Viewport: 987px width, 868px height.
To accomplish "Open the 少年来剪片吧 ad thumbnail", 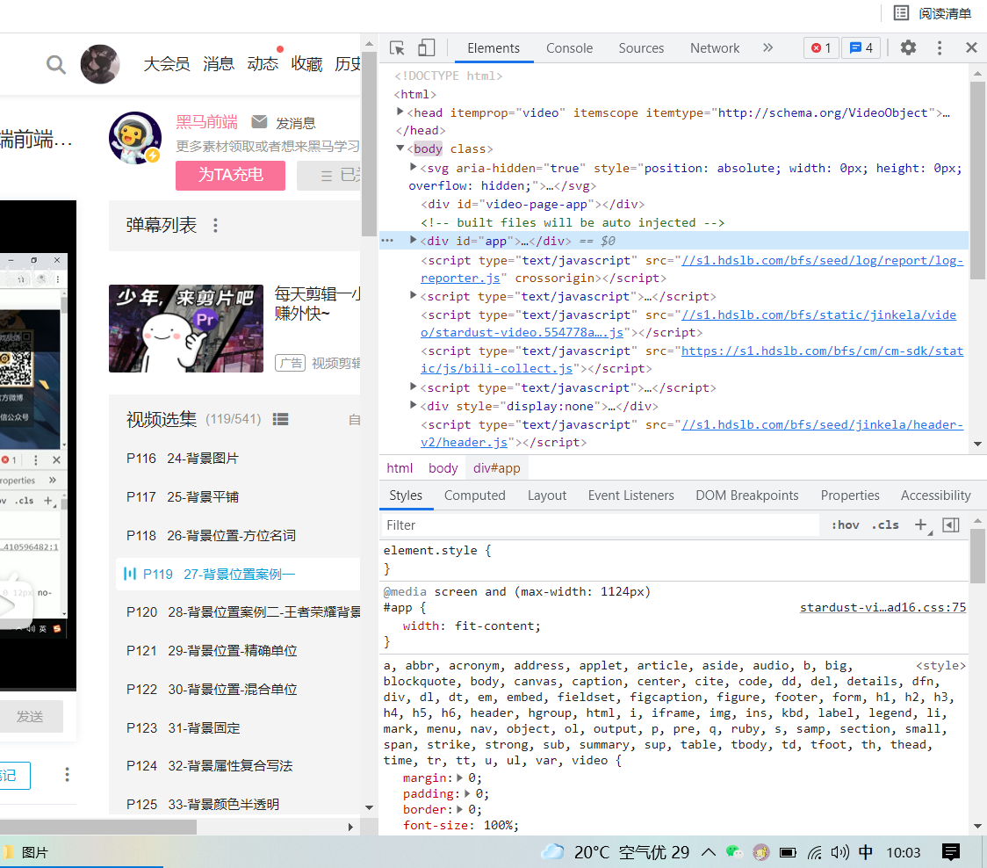I will [x=185, y=329].
